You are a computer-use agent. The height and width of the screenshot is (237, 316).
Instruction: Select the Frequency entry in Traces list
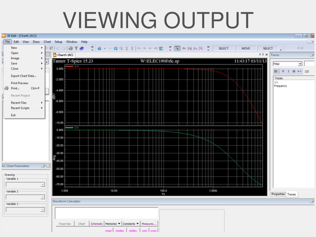click(x=280, y=86)
